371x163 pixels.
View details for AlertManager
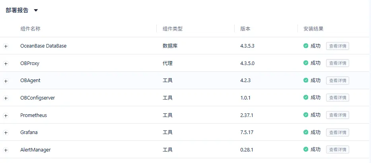coord(337,150)
